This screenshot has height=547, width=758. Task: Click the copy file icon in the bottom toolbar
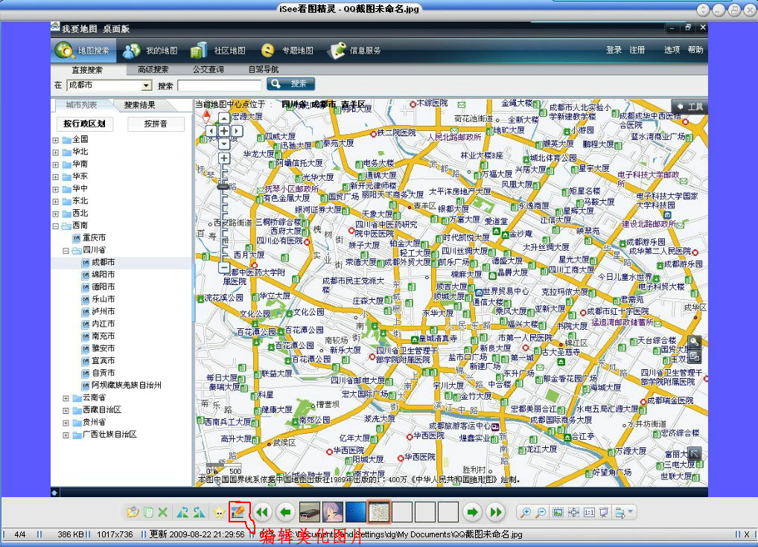[149, 512]
